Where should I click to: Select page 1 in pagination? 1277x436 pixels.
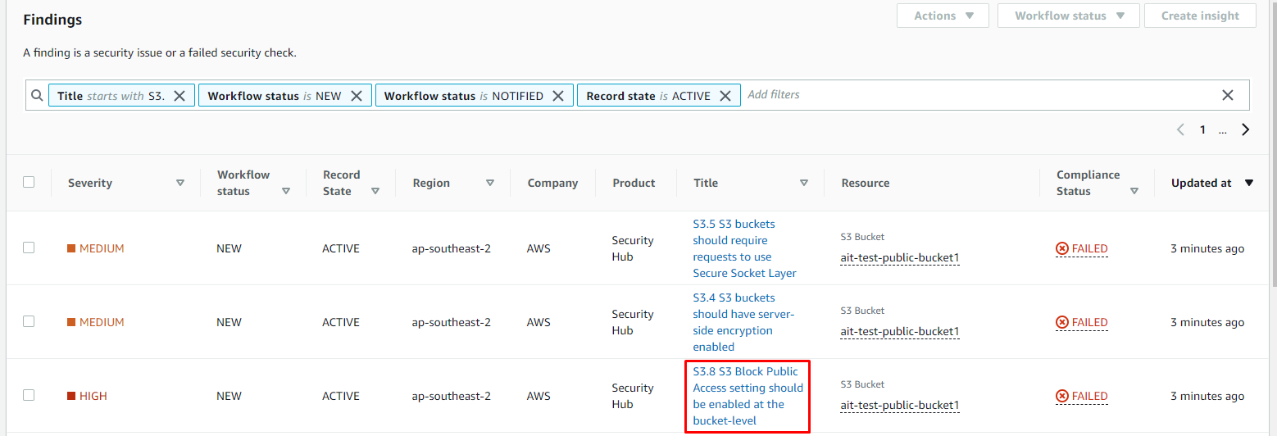pyautogui.click(x=1202, y=129)
